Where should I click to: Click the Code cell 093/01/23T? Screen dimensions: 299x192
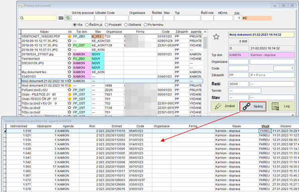point(140,180)
